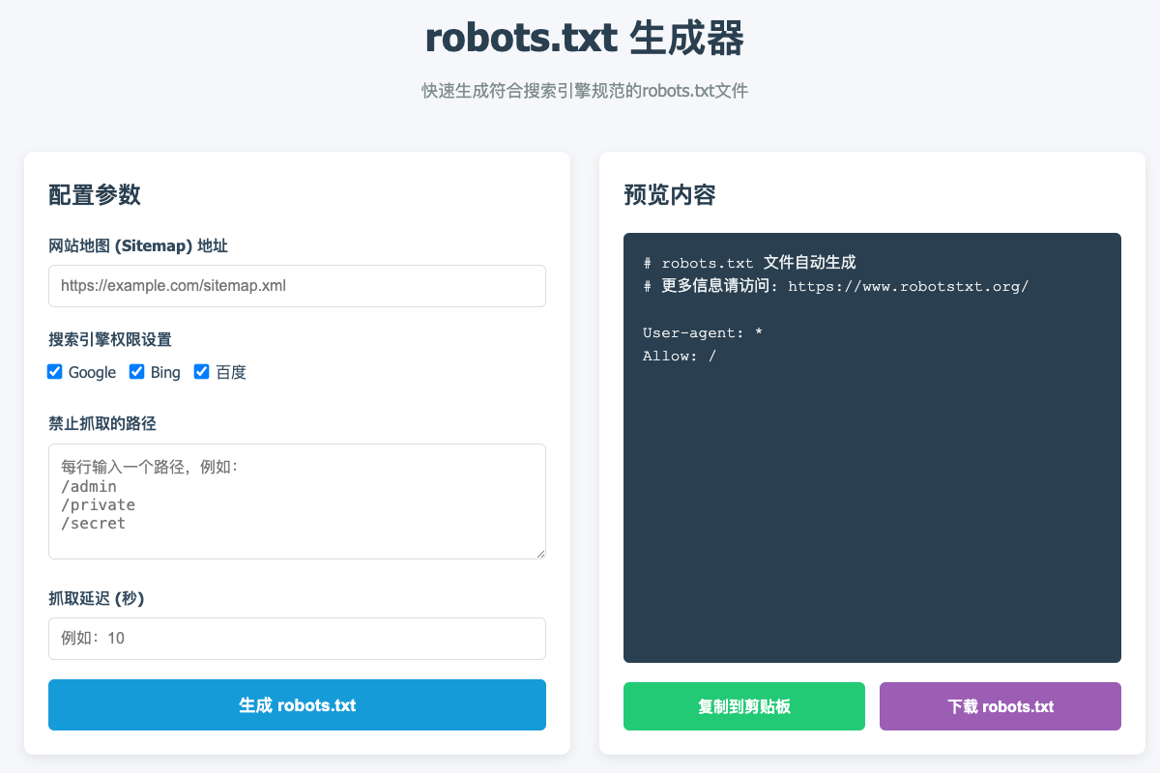Image resolution: width=1160 pixels, height=773 pixels.
Task: Click the https://www.robotstxt.org/ URL in preview
Action: pos(909,286)
